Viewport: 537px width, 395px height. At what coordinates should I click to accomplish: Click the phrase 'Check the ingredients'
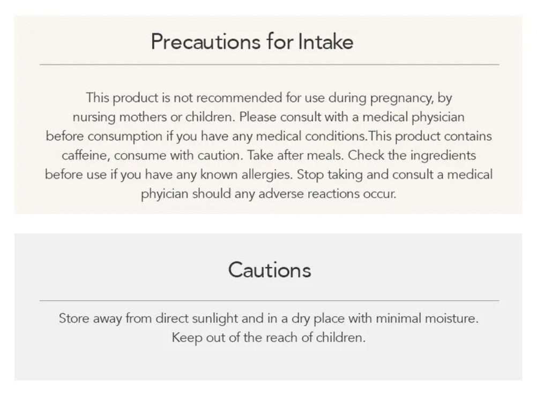coord(412,156)
